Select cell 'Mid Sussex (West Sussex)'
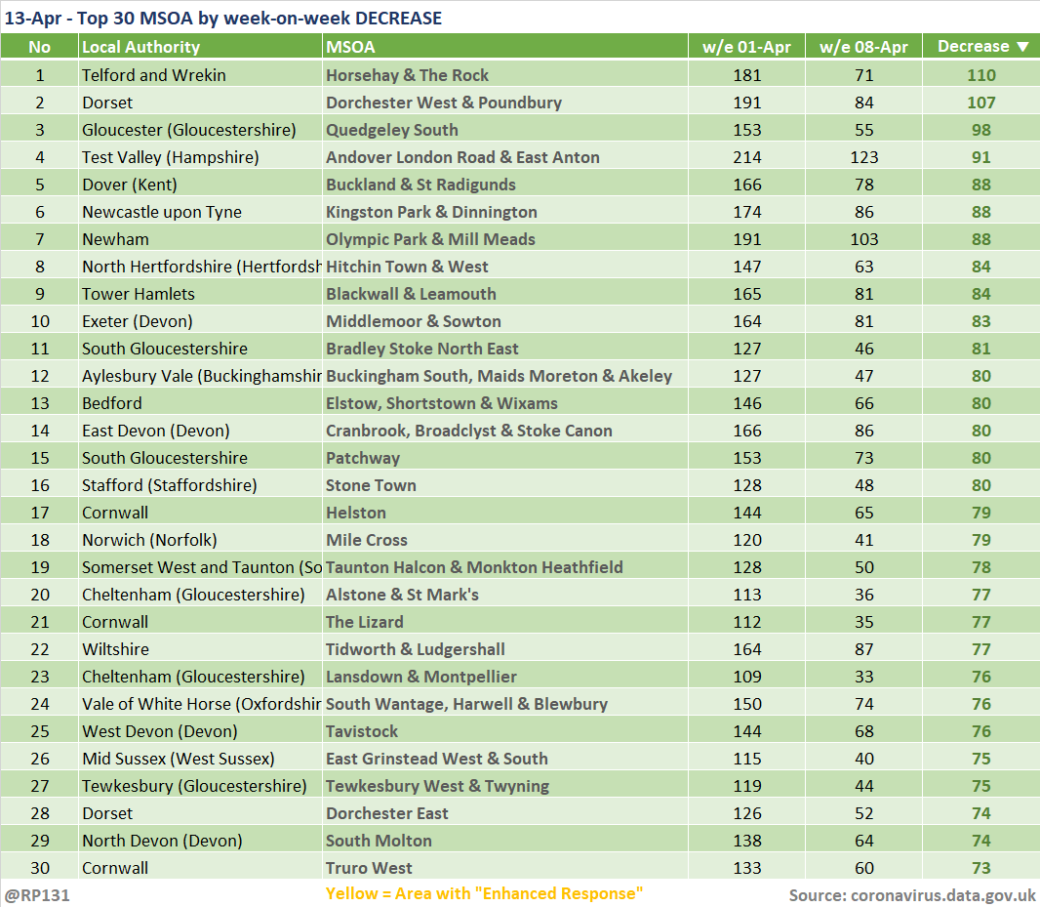The height and width of the screenshot is (907, 1040). pos(200,759)
